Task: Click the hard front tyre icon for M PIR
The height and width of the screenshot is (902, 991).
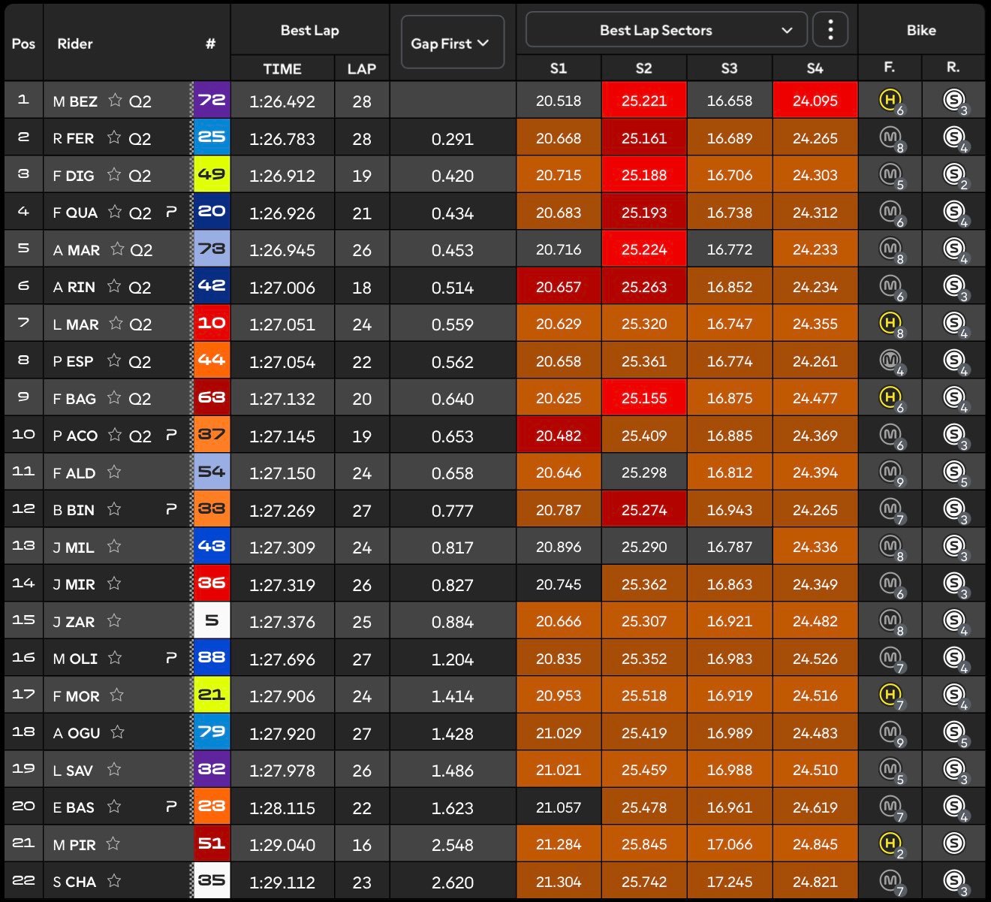Action: point(890,843)
